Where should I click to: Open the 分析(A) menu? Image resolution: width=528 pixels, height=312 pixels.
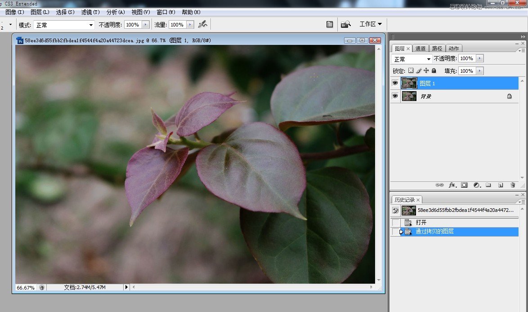[116, 12]
